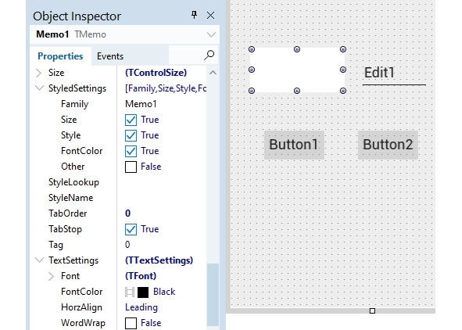The height and width of the screenshot is (330, 462).
Task: Uncheck the StyledSettings Size checkbox
Action: 131,120
